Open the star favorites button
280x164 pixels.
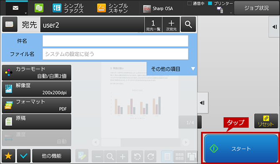[x=8, y=156]
